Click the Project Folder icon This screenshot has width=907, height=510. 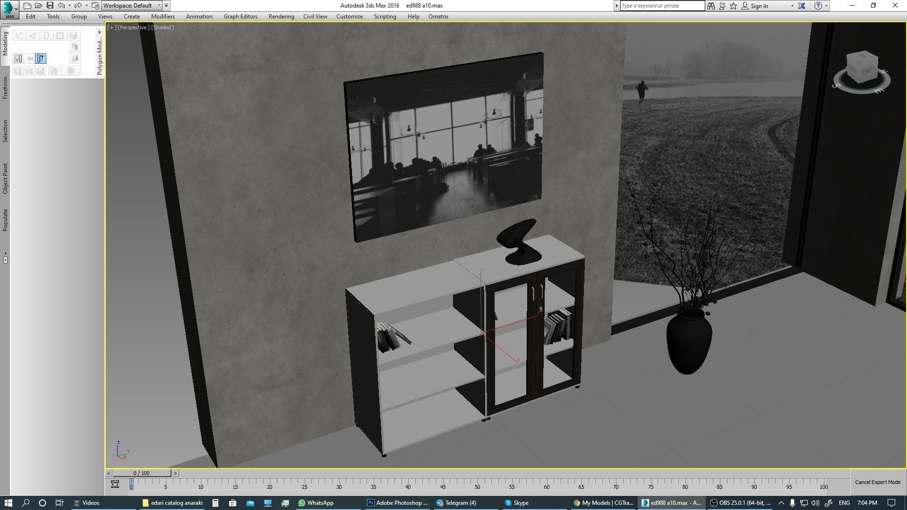[x=95, y=6]
